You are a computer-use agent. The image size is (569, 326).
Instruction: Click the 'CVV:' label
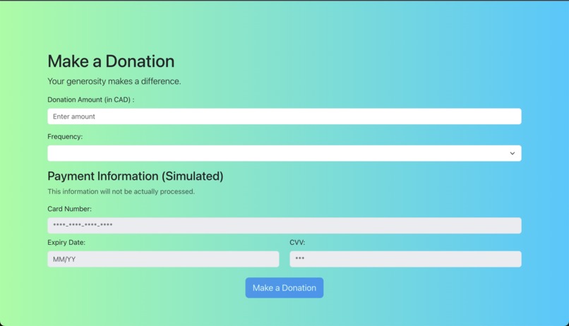tap(297, 243)
